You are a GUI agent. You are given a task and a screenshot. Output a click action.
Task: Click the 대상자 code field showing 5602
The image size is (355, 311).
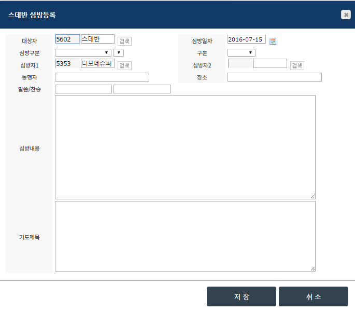(x=67, y=39)
